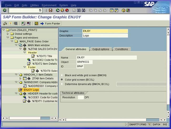The height and width of the screenshot is (129, 171).
Task: Click the Description field containing Logo
Action: (x=105, y=36)
